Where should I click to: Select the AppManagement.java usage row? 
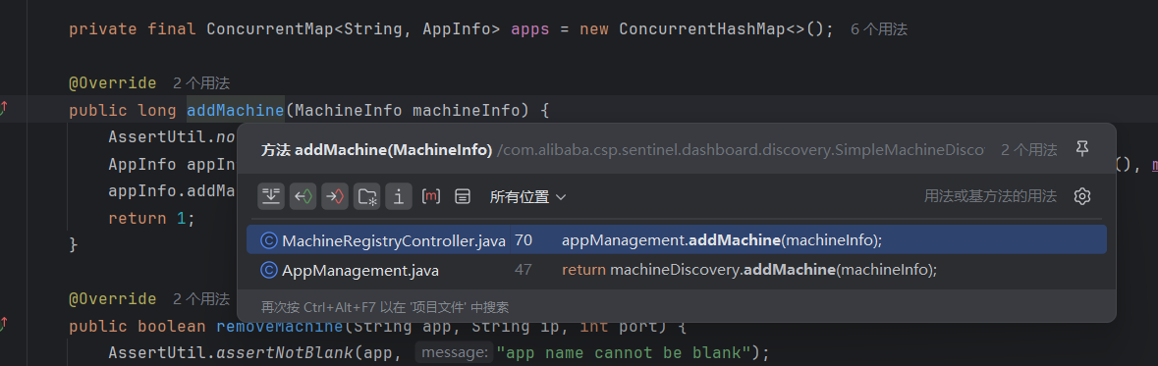(676, 270)
